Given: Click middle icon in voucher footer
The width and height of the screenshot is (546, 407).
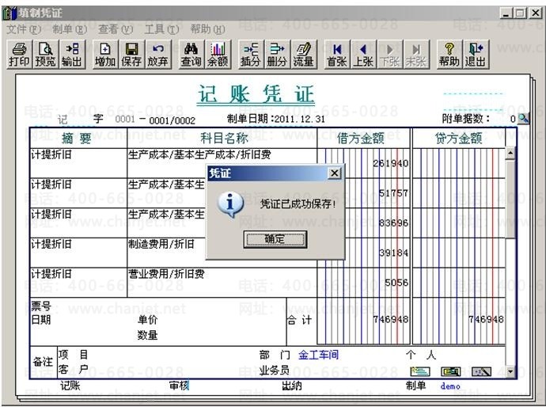Looking at the screenshot, I should (x=451, y=371).
